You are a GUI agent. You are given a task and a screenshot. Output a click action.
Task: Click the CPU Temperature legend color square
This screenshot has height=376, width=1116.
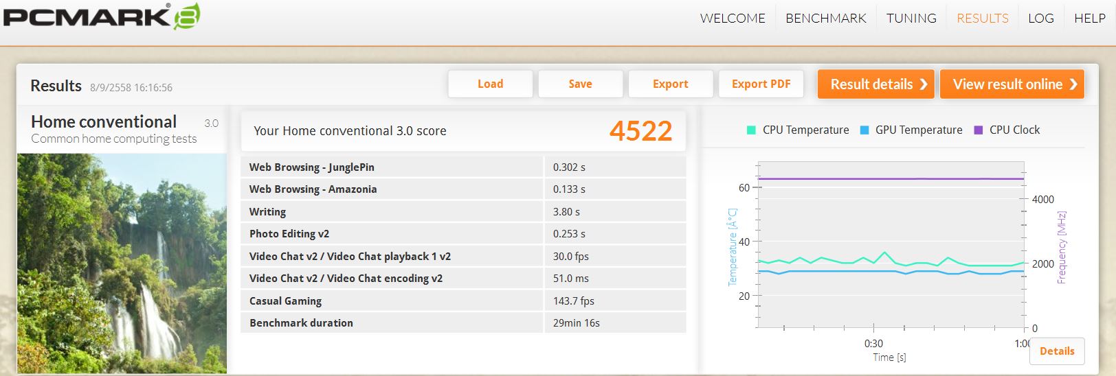751,130
